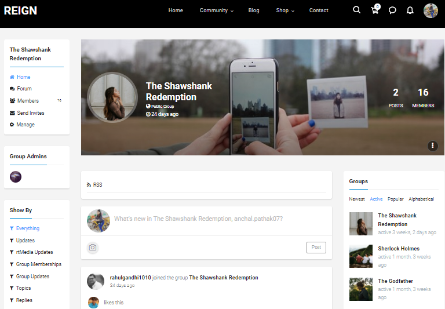Click the Public Group label on cover
The height and width of the screenshot is (309, 445).
click(x=160, y=106)
